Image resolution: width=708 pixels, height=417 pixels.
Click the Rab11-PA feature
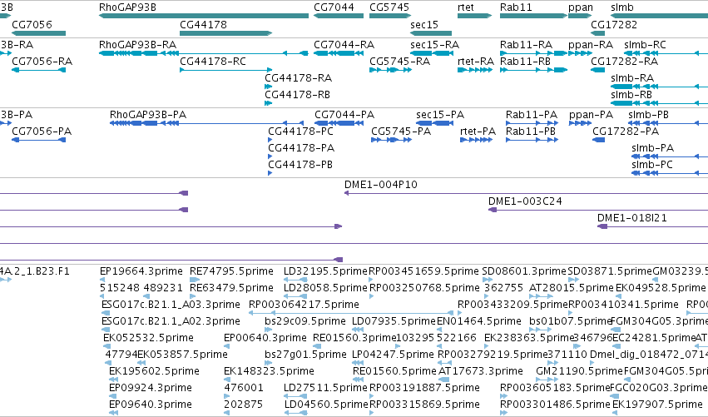(x=532, y=123)
